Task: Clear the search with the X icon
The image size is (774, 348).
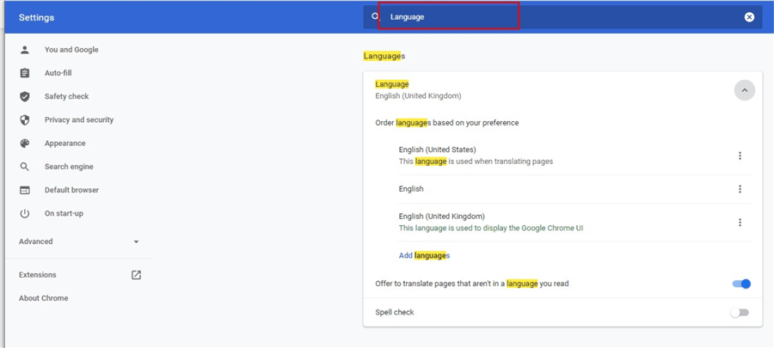Action: [749, 17]
